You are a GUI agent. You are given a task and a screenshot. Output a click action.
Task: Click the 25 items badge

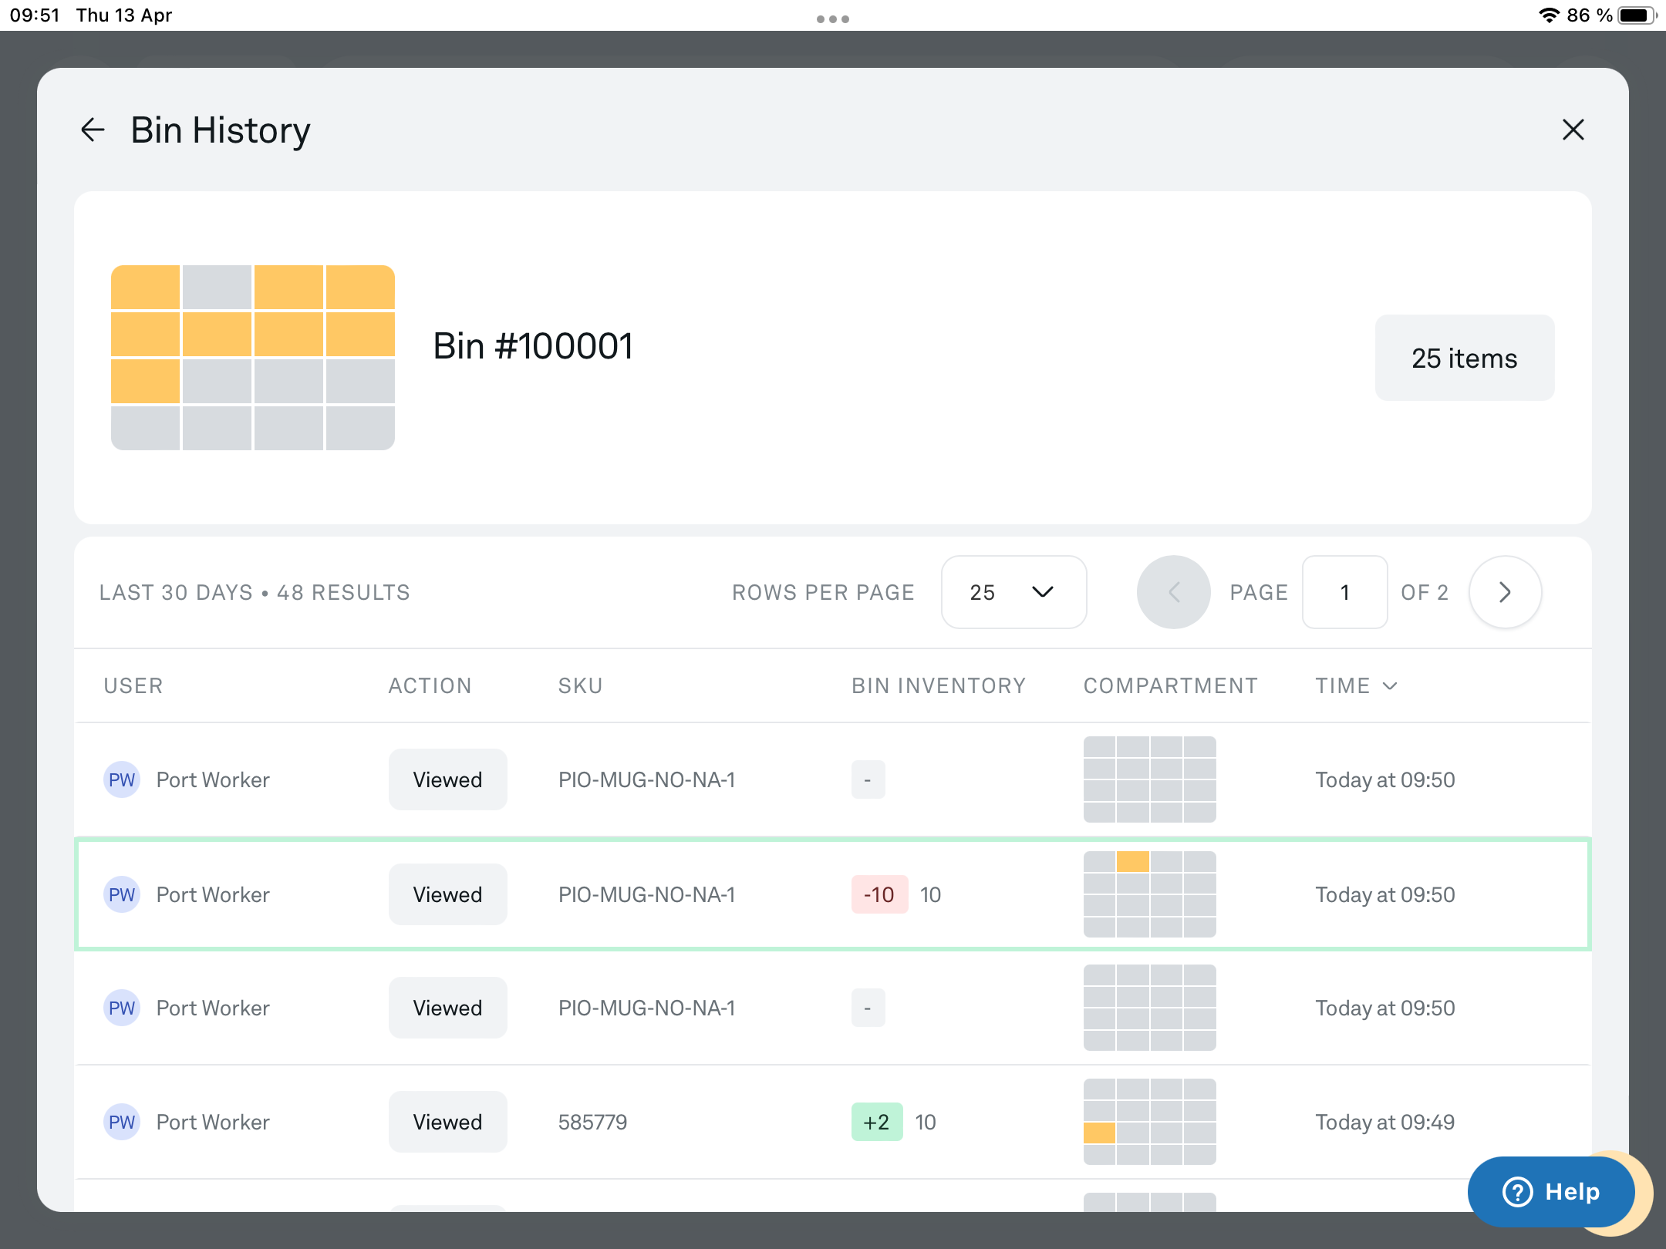tap(1464, 358)
